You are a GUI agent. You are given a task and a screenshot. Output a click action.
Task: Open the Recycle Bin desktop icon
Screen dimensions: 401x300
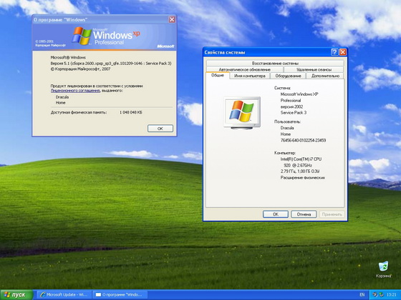coord(383,269)
